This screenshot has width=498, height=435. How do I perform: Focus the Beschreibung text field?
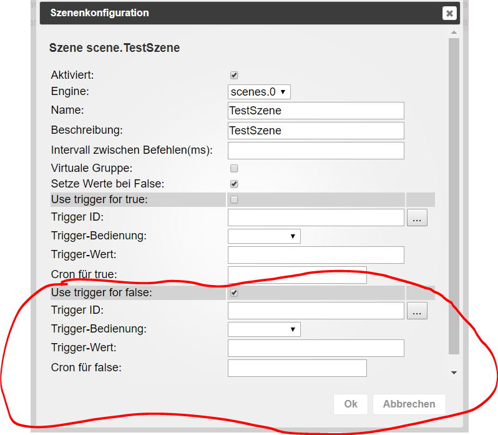(x=316, y=131)
